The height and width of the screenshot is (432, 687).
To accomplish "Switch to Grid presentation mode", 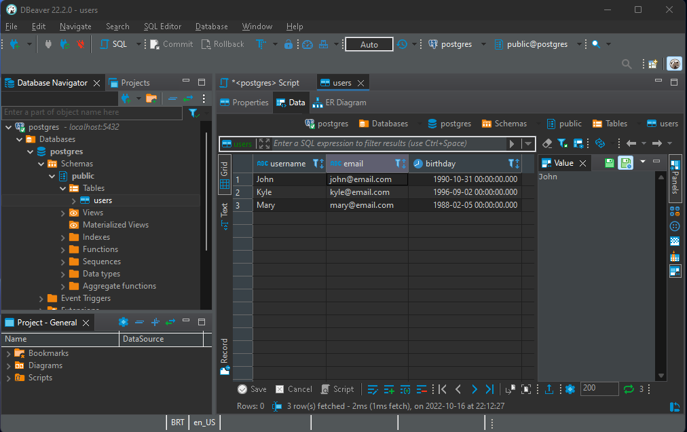I will (x=224, y=175).
